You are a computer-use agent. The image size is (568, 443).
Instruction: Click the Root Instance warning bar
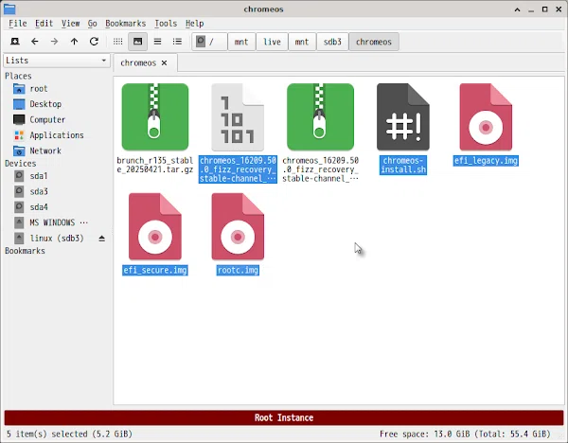pos(284,417)
